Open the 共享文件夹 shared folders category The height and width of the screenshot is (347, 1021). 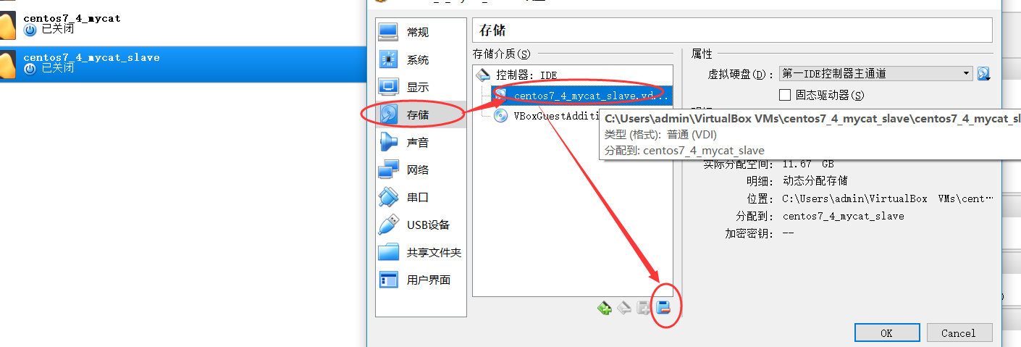coord(421,252)
